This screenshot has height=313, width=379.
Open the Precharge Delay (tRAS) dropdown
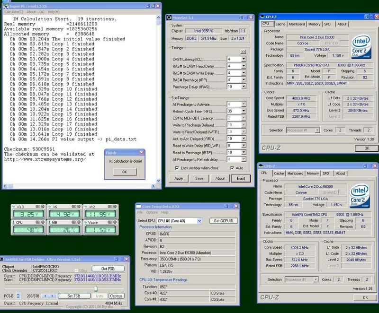(244, 87)
